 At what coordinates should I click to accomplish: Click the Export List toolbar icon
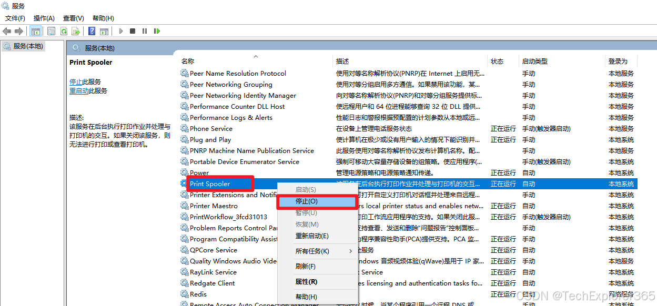(76, 31)
